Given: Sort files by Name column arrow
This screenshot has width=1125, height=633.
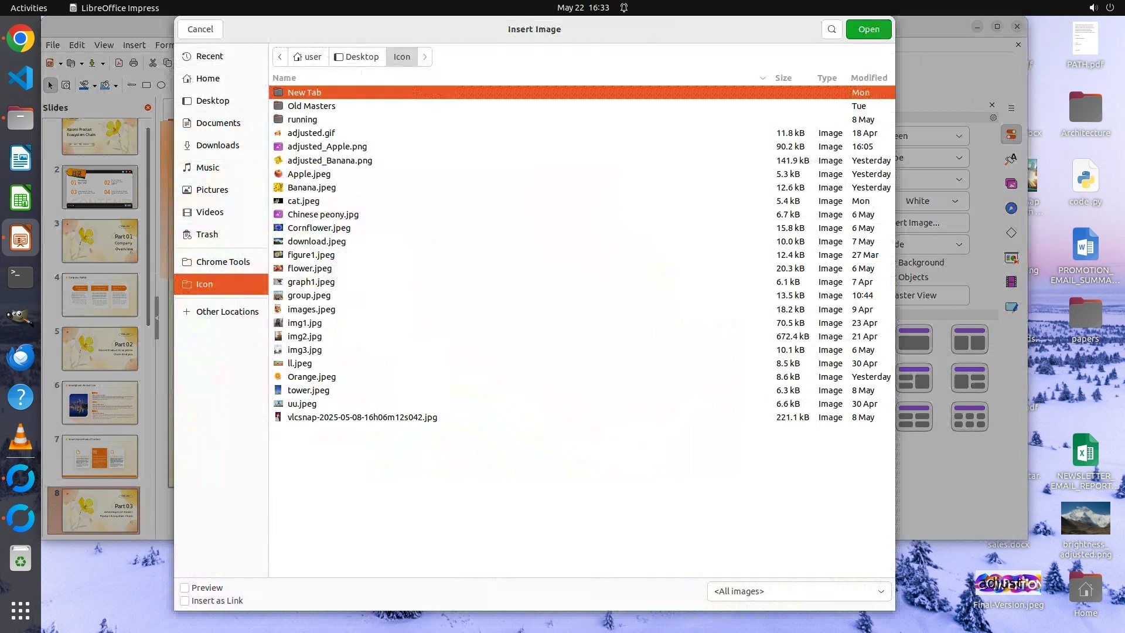Looking at the screenshot, I should tap(762, 78).
